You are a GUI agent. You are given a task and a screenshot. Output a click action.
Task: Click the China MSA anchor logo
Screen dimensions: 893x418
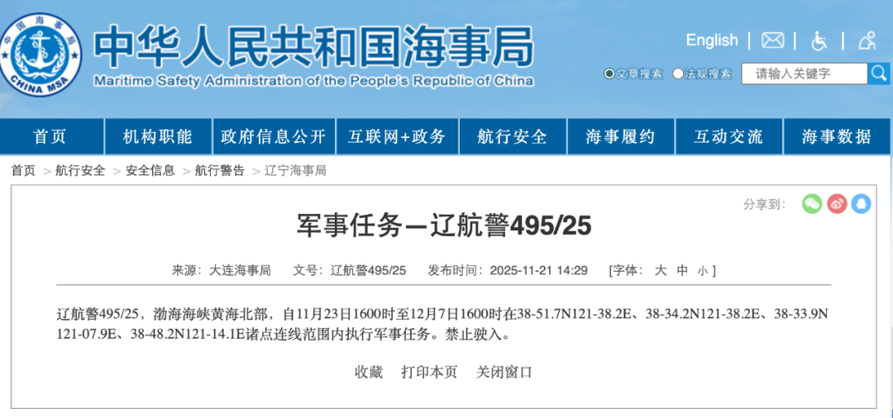click(41, 55)
